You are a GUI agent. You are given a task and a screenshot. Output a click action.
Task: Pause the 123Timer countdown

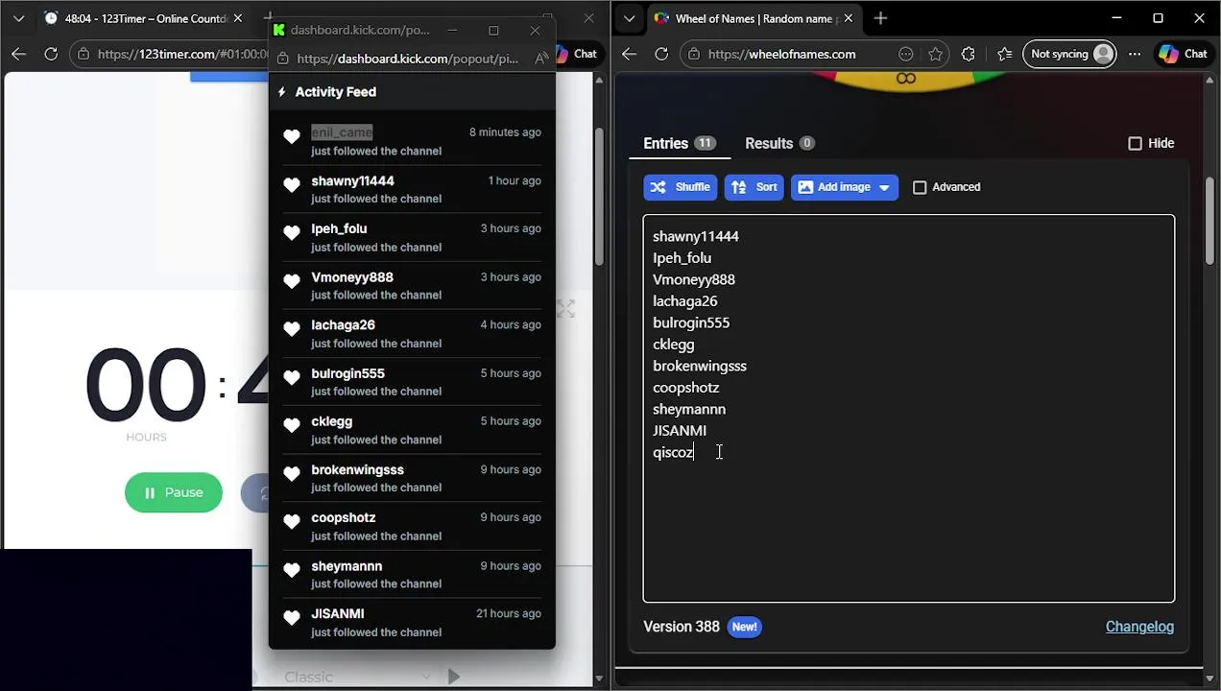tap(174, 492)
